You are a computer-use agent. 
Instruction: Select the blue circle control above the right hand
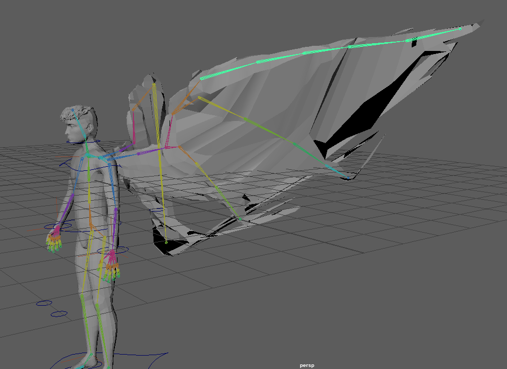[112, 250]
